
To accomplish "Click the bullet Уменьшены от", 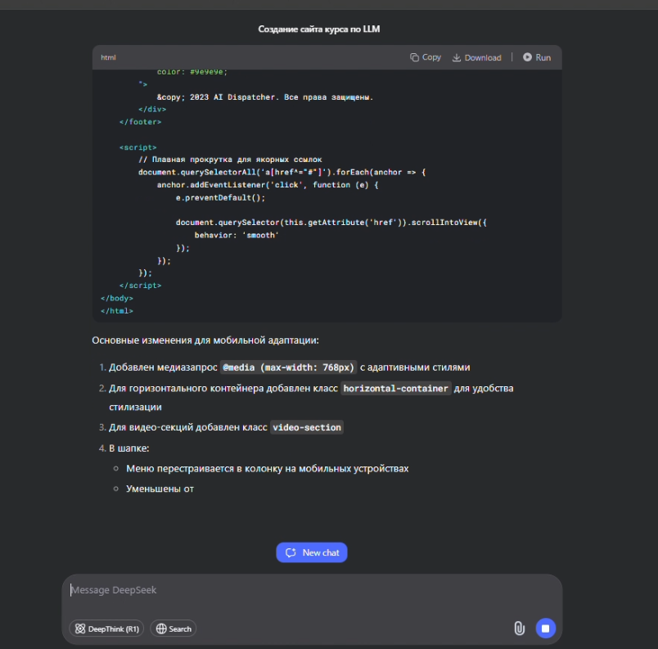I will pyautogui.click(x=160, y=489).
